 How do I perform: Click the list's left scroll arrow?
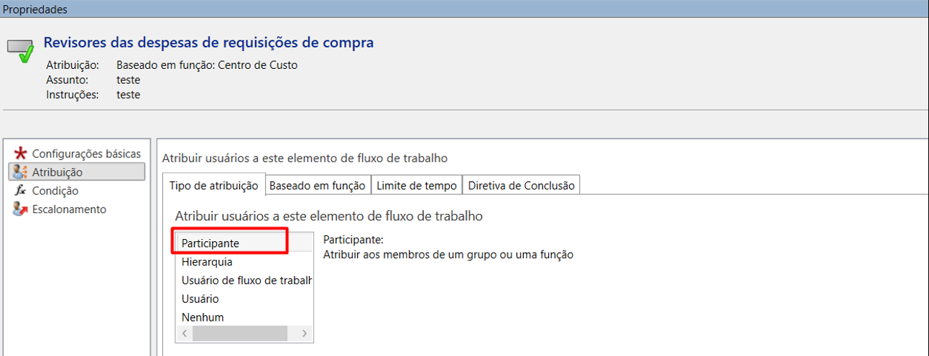coord(184,334)
